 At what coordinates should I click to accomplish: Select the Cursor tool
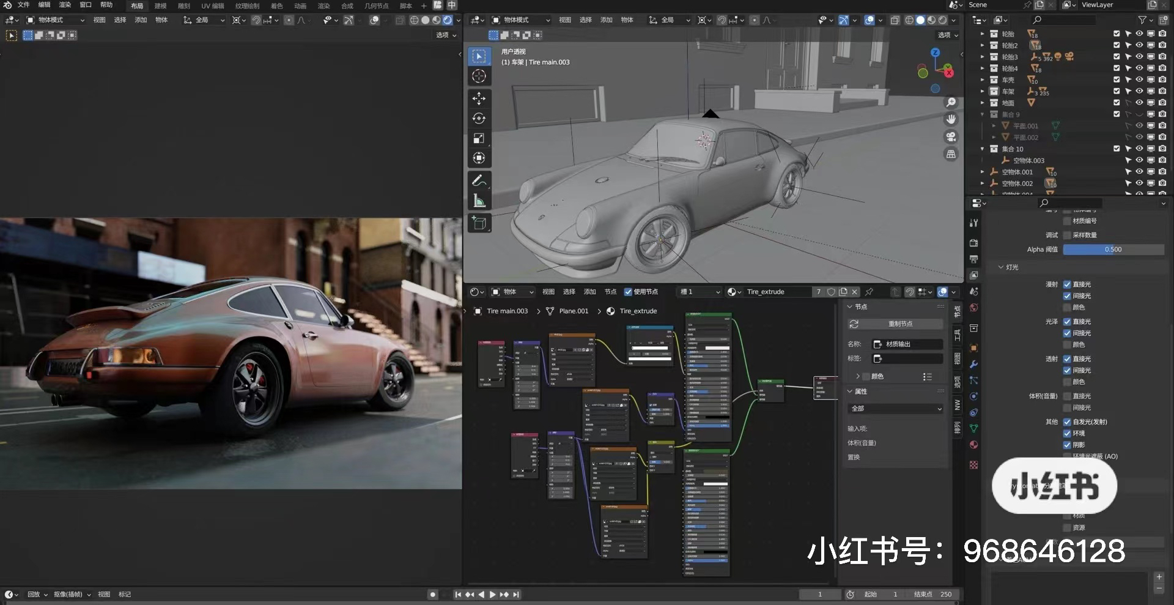click(479, 76)
